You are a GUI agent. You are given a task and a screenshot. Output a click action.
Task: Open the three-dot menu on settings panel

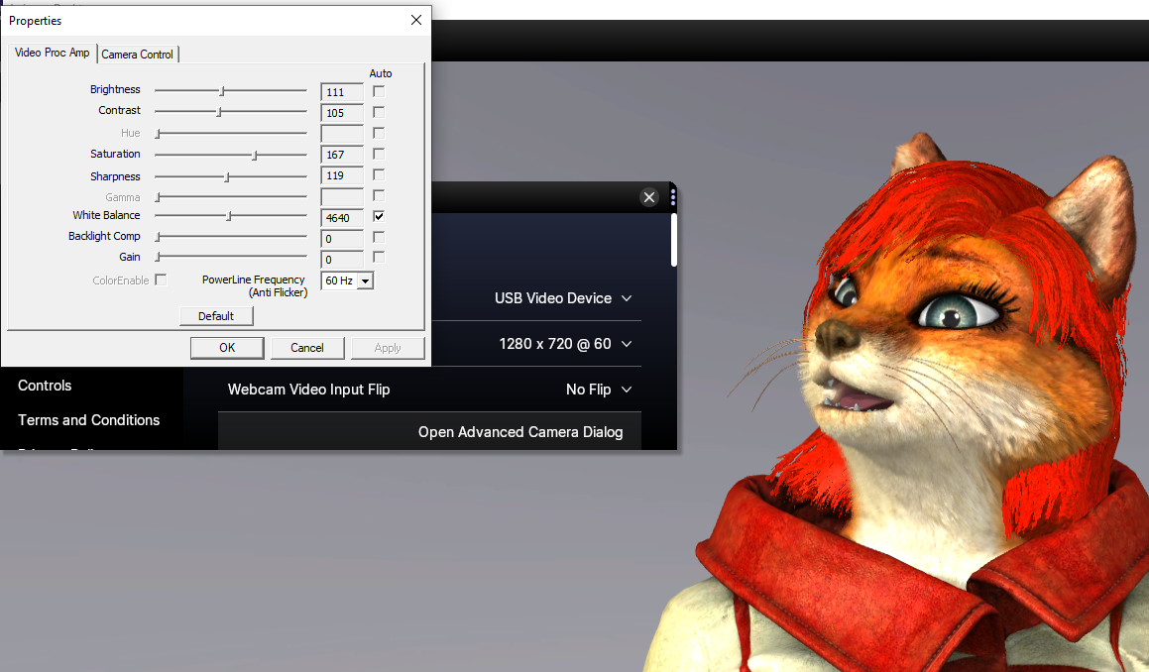[673, 197]
